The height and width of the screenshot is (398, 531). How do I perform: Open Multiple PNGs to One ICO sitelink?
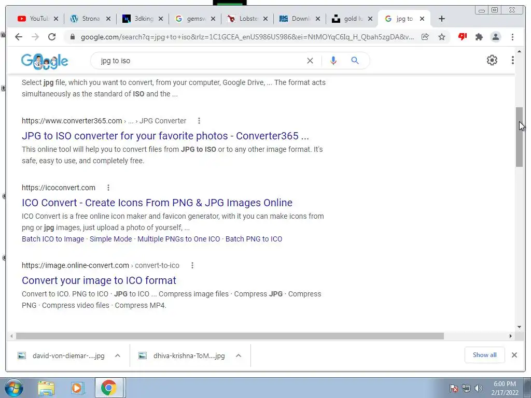(x=179, y=239)
